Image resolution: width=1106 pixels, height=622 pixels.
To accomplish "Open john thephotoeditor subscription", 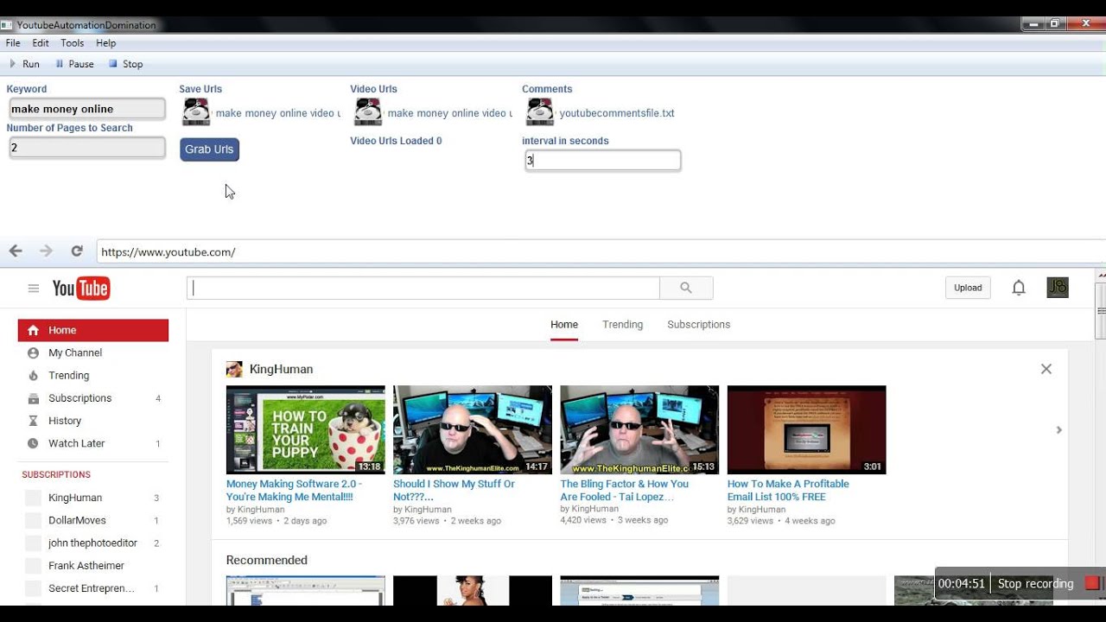I will (x=93, y=543).
